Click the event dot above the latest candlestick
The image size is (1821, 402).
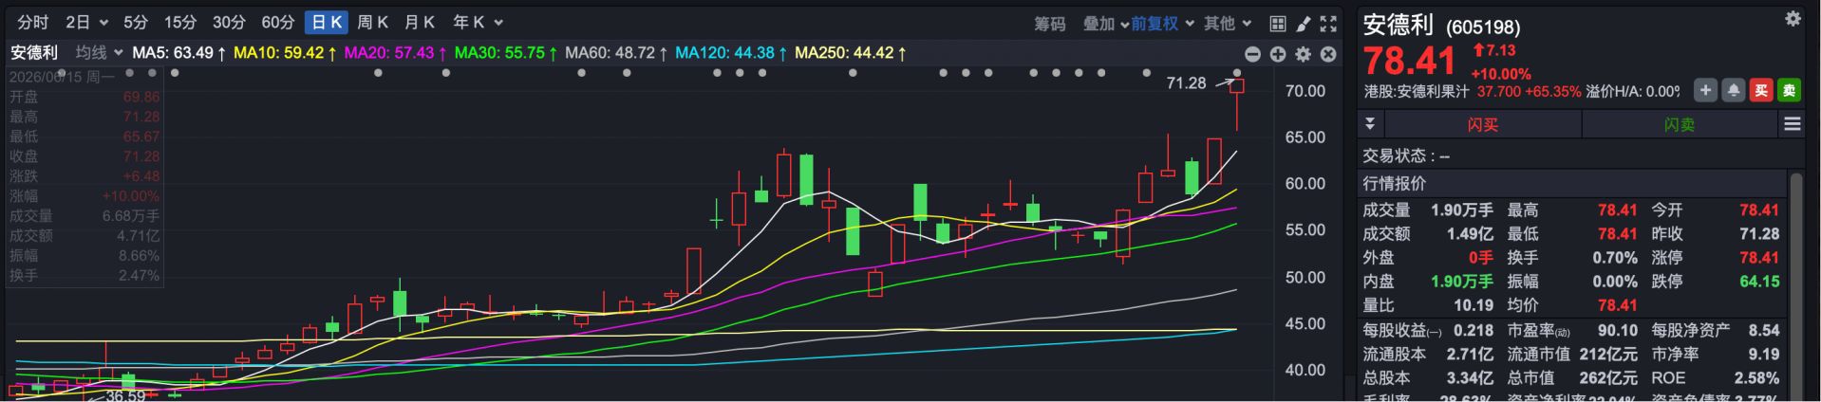1237,73
